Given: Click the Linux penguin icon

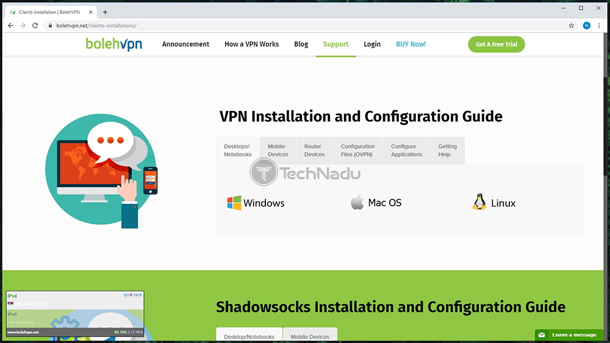Looking at the screenshot, I should click(479, 202).
